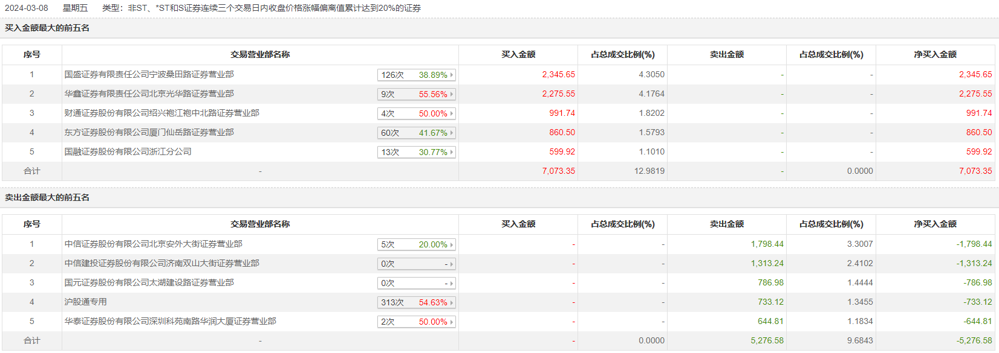Open 华鑫证券北京光华路证券营业部 link
The image size is (999, 353).
click(149, 94)
